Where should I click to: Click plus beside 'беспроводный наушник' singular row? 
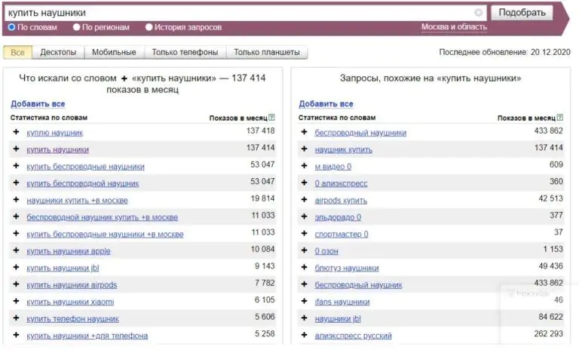[304, 284]
